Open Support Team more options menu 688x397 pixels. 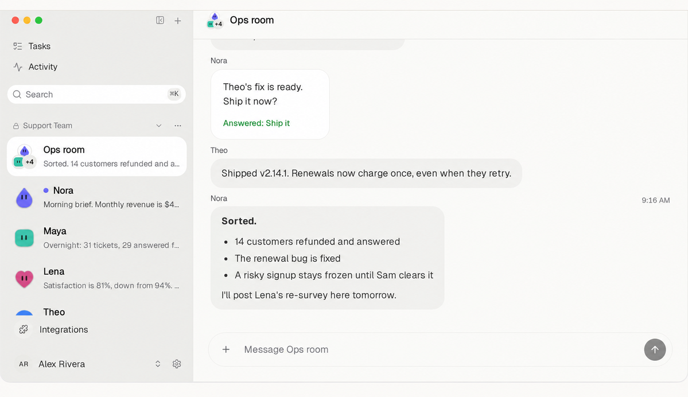coord(178,126)
